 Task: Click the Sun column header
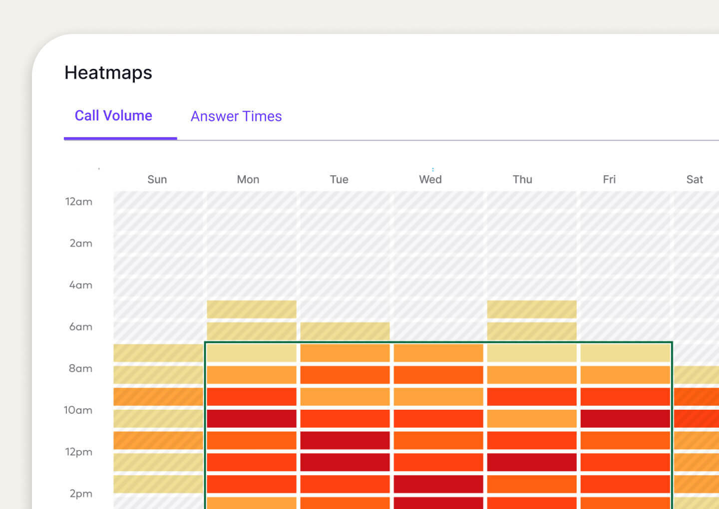pyautogui.click(x=157, y=180)
